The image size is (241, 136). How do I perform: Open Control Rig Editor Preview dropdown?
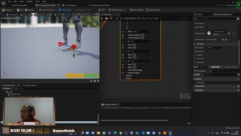coord(84,10)
